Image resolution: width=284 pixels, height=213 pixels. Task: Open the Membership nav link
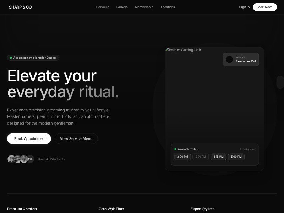click(x=144, y=7)
